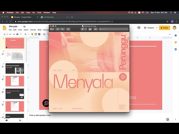Expand the new slide layout dropdown arrow
The height and width of the screenshot is (134, 179).
7,34
